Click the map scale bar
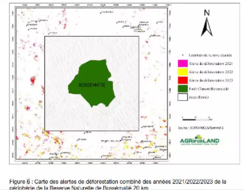Screen dimensions: 244x190 click(x=197, y=119)
